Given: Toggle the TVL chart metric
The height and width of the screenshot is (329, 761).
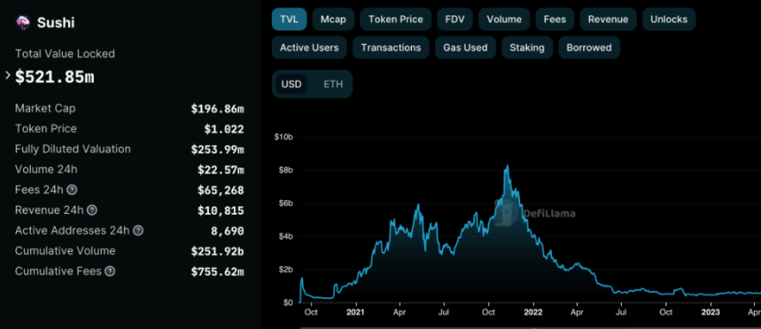Looking at the screenshot, I should pyautogui.click(x=289, y=20).
